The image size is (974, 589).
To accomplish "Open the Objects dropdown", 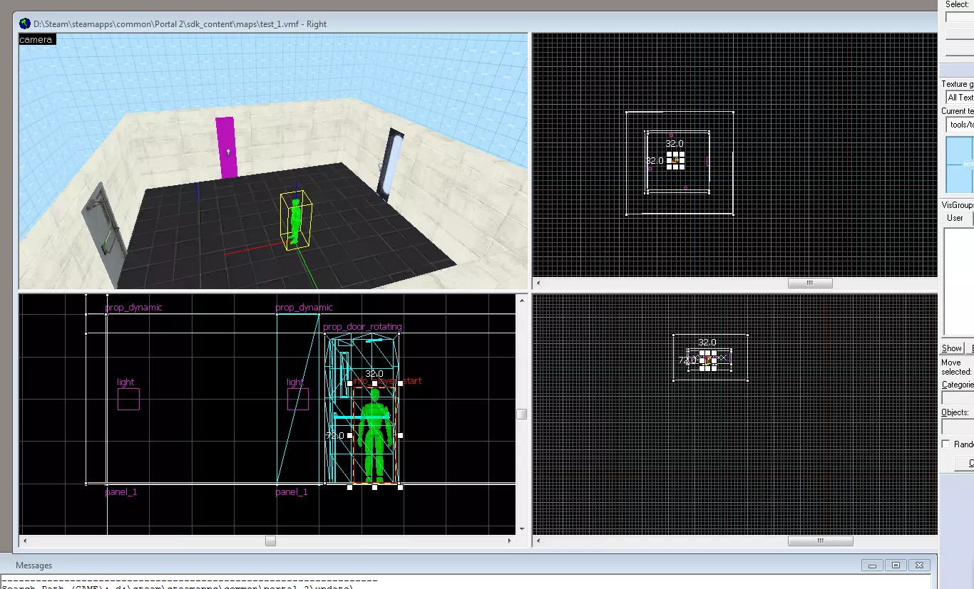I will pos(958,427).
